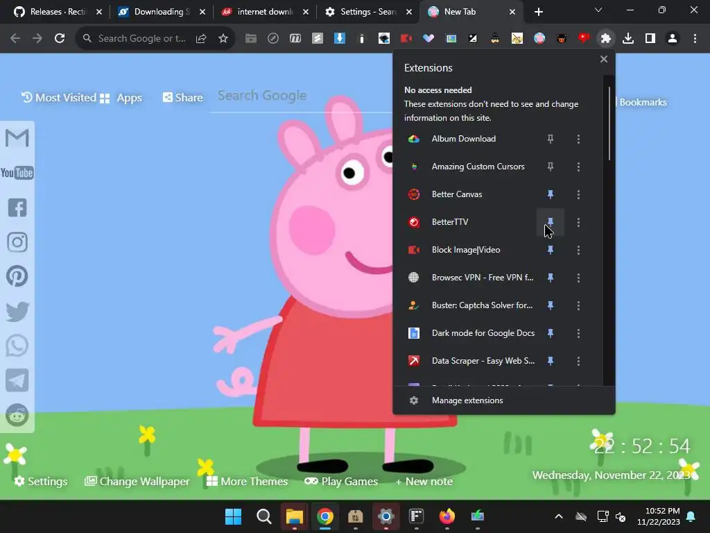Click the Album Download icon in list
This screenshot has height=533, width=710.
[x=414, y=139]
